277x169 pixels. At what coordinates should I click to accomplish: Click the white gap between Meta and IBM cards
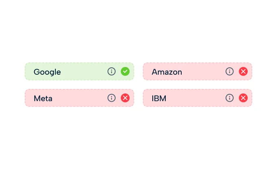click(x=138, y=98)
